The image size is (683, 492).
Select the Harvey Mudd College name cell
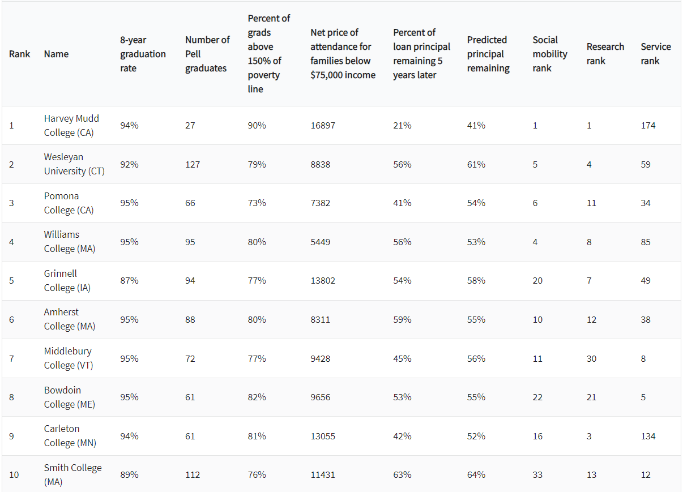[x=71, y=125]
